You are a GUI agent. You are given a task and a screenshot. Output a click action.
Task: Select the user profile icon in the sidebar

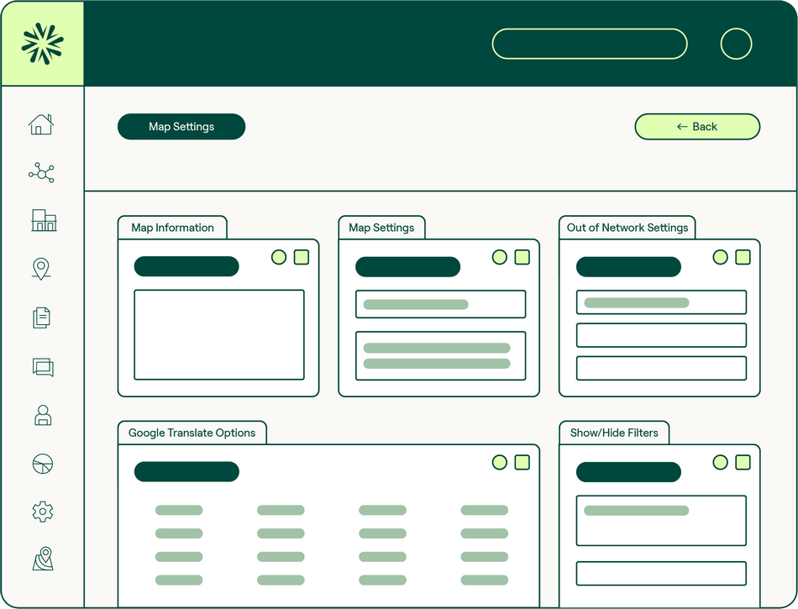tap(42, 415)
